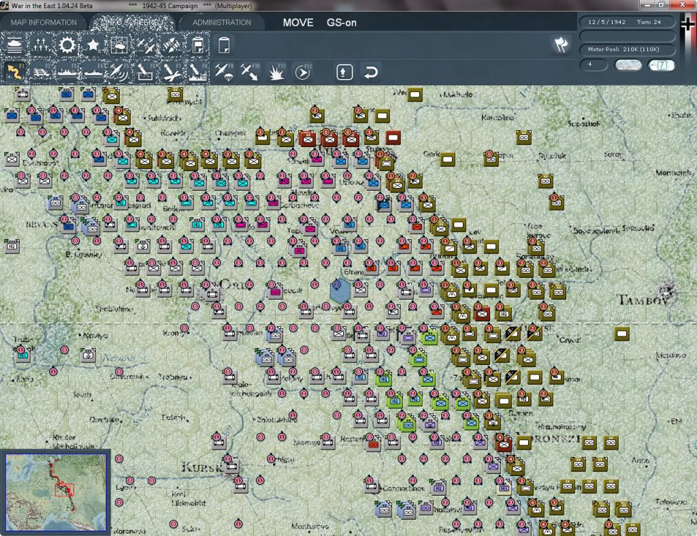Click the Morshansk town label
Screen dimensions: 697x536
coord(673,172)
